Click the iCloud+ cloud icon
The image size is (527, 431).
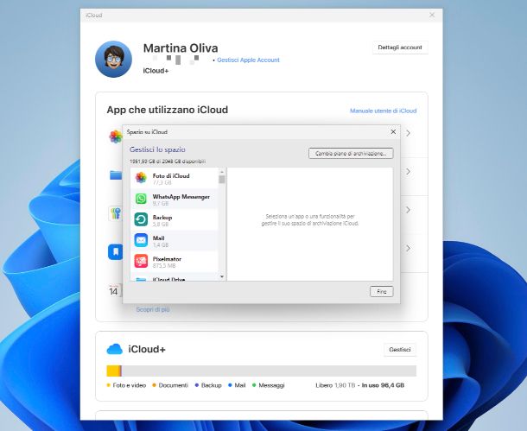pyautogui.click(x=115, y=349)
